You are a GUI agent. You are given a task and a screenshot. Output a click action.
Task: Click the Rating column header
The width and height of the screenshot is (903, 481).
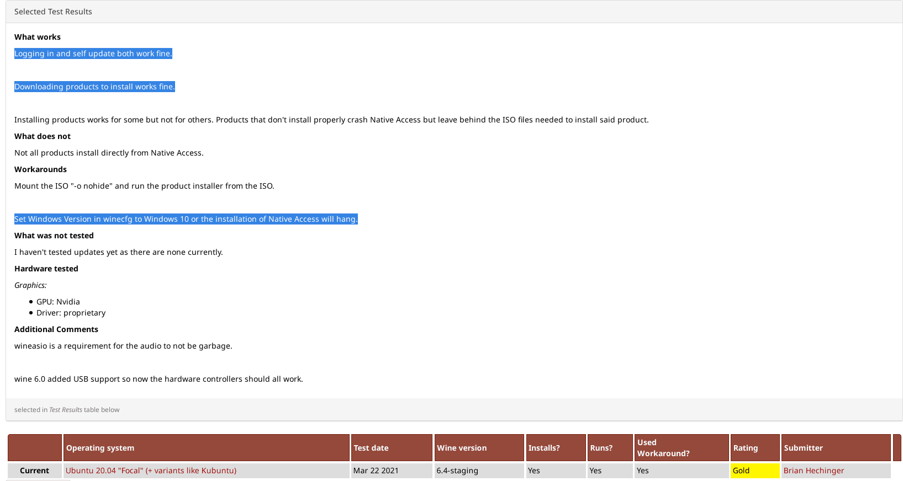point(745,448)
